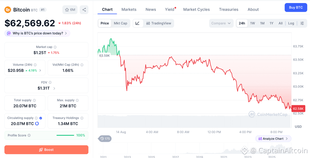The height and width of the screenshot is (158, 310).
Task: Click the Analyze Chart button
Action: pos(273,139)
